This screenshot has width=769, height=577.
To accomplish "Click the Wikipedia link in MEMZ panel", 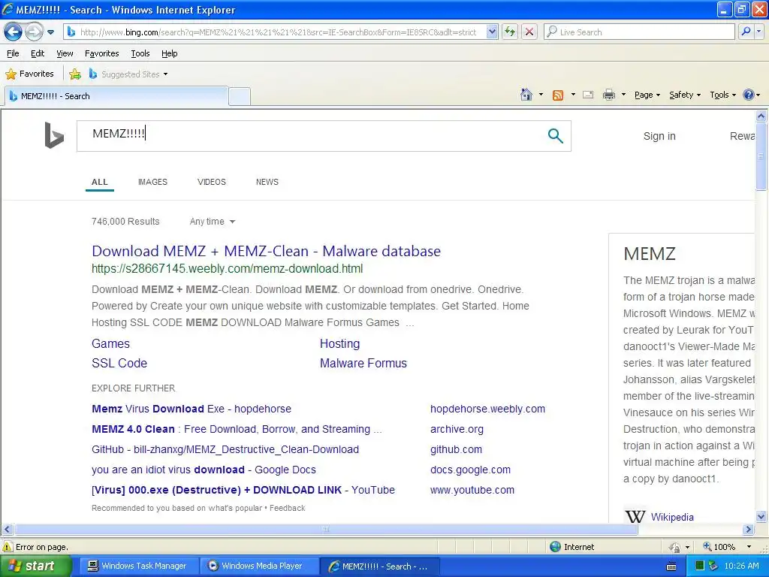I will tap(672, 517).
